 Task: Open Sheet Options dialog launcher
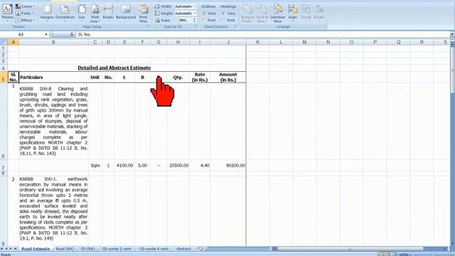(x=235, y=26)
